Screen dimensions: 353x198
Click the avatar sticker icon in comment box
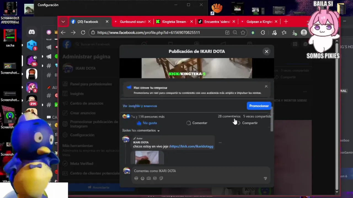[136, 178]
